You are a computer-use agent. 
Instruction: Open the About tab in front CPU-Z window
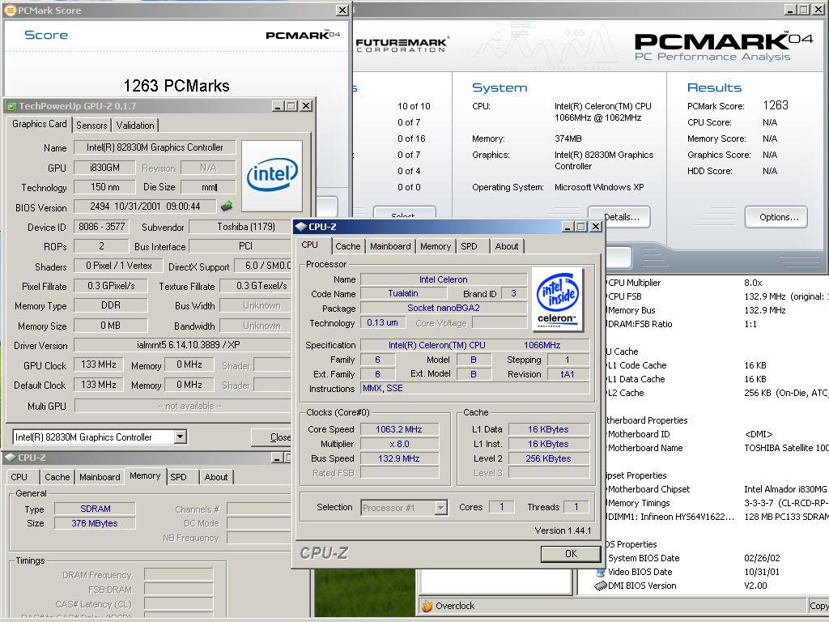coord(507,246)
